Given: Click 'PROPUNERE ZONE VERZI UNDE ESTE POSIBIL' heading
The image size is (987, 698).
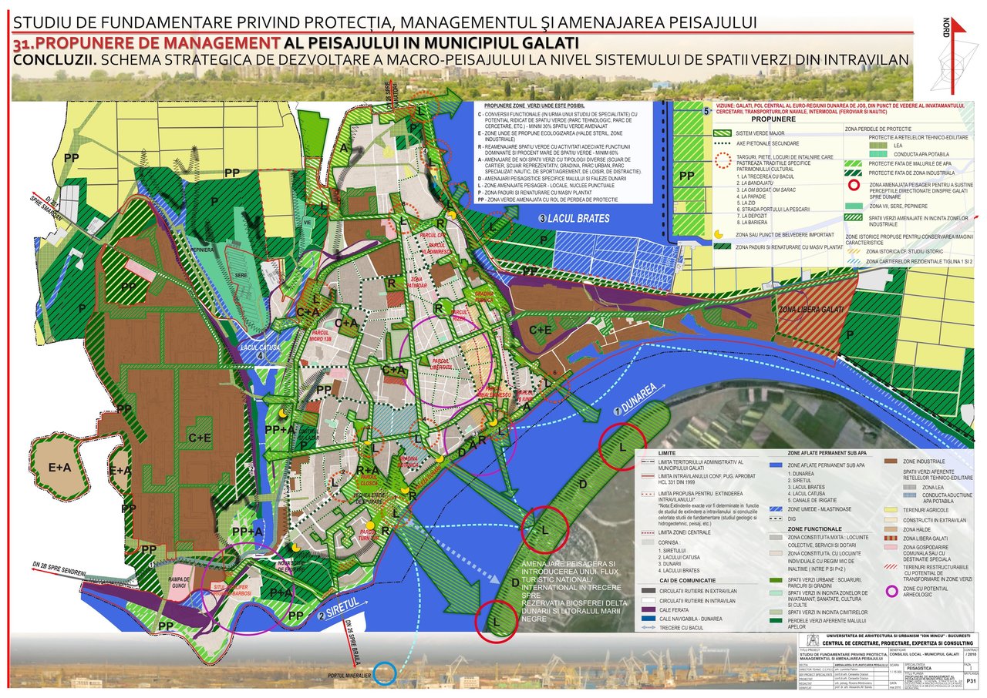Looking at the screenshot, I should pos(534,106).
